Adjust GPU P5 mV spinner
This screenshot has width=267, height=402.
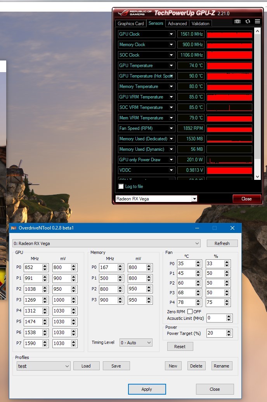pyautogui.click(x=74, y=322)
